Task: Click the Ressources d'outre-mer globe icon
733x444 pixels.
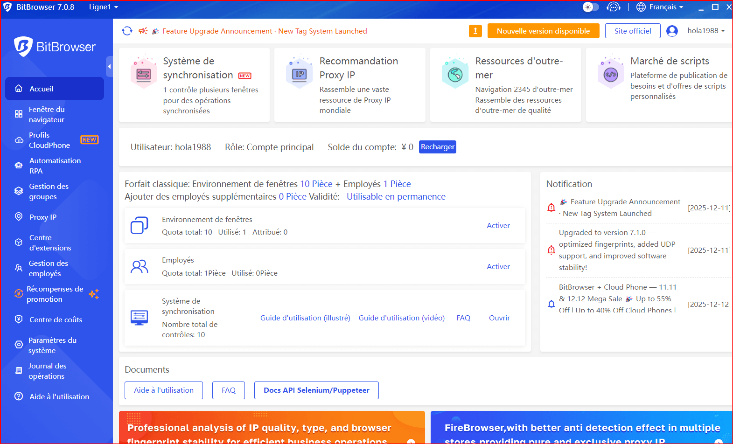Action: 455,74
